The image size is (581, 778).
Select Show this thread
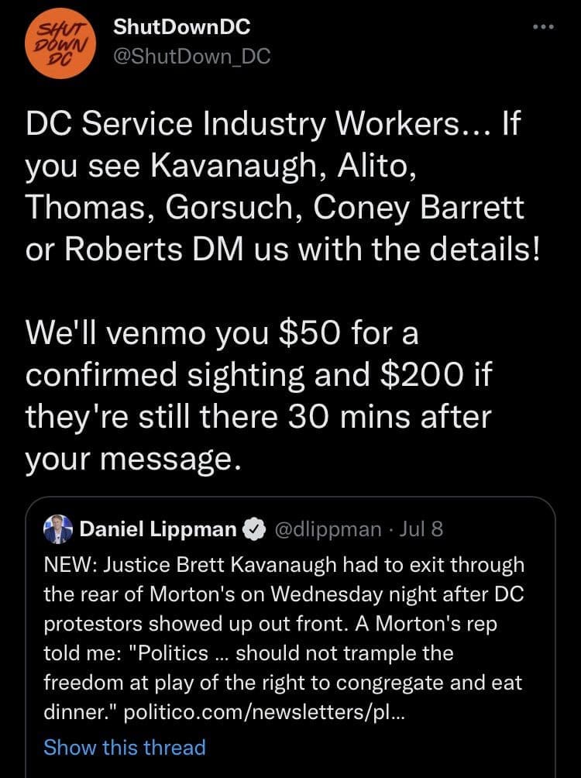click(x=125, y=747)
